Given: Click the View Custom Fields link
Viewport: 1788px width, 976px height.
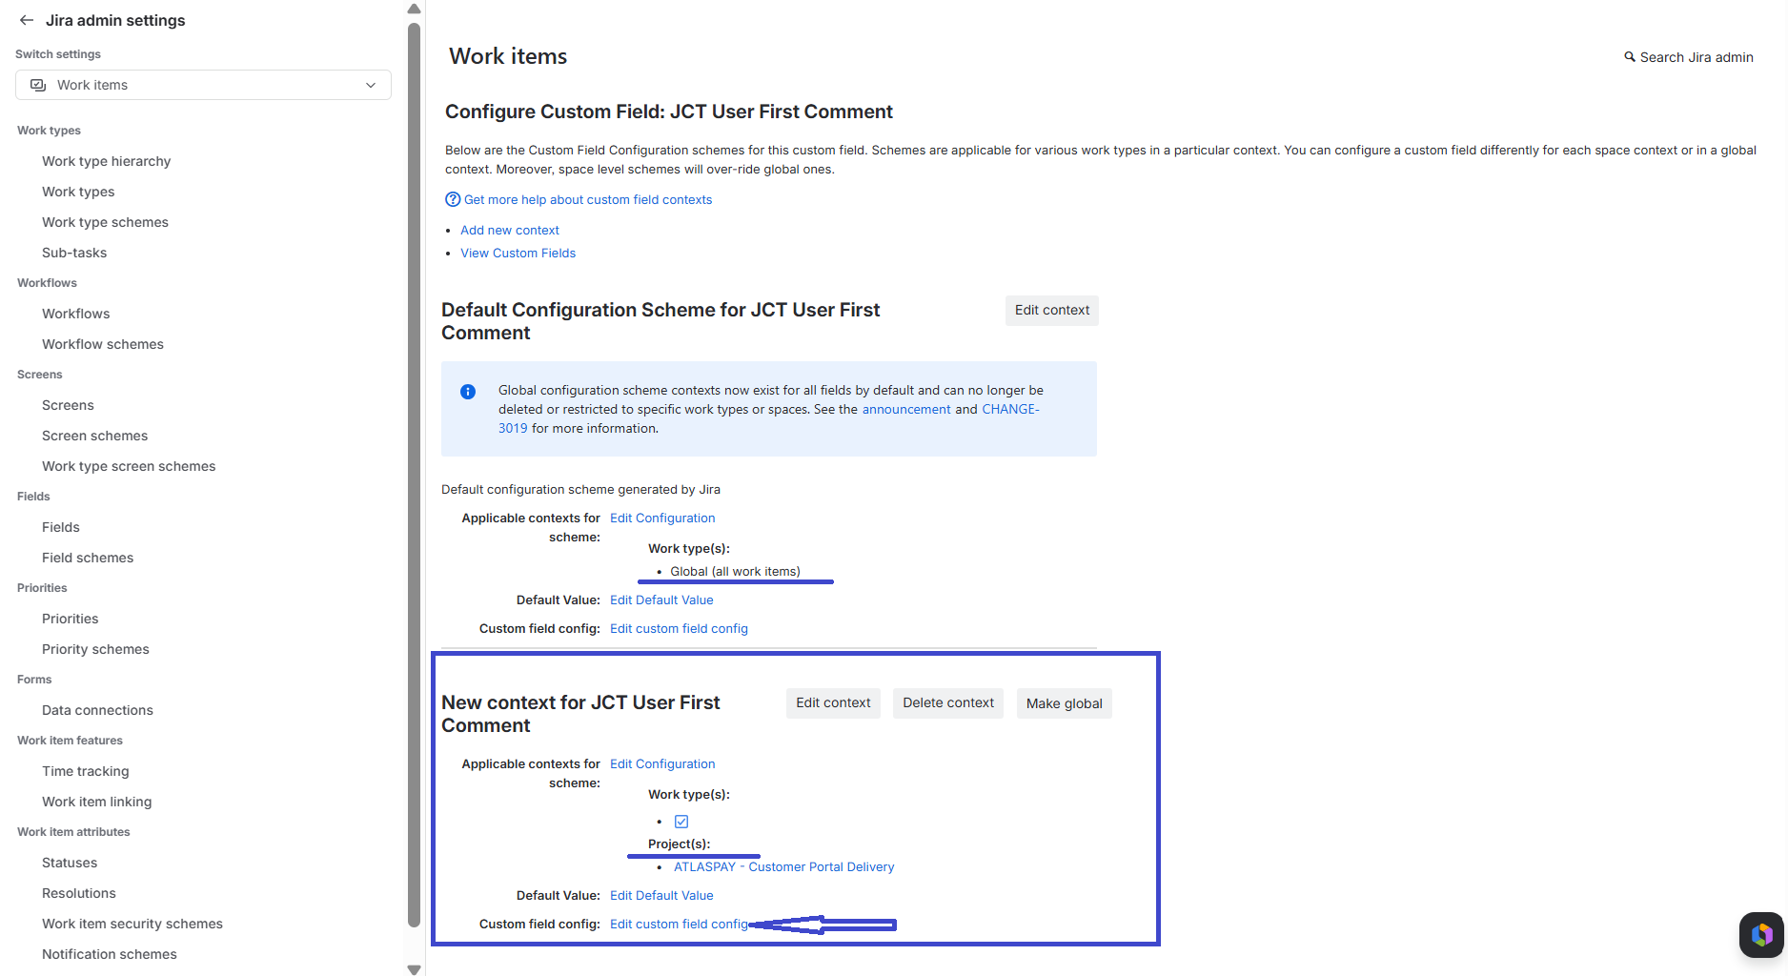Looking at the screenshot, I should click(x=518, y=253).
